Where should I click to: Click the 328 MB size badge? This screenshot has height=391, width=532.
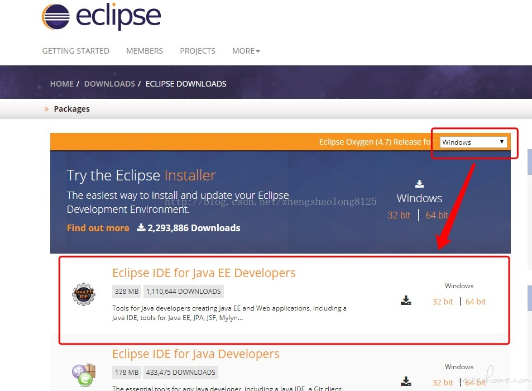click(127, 291)
